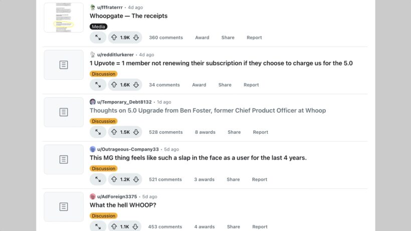This screenshot has width=411, height=231.
Task: Filter by the Media flair tag
Action: pos(99,27)
